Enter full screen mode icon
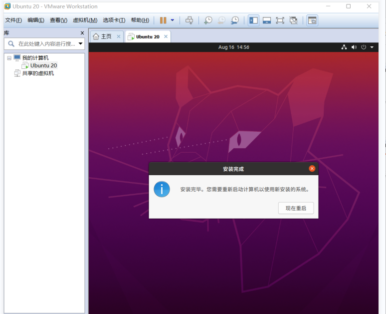 280,20
